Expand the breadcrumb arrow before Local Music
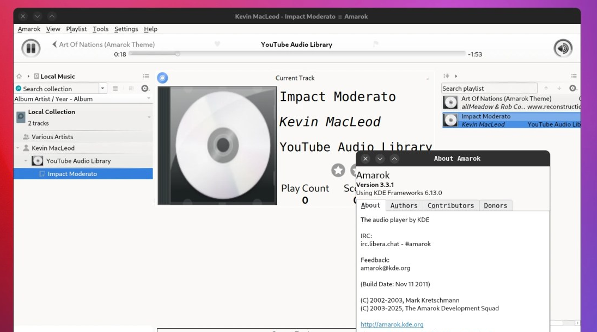The height and width of the screenshot is (332, 597). coord(28,77)
